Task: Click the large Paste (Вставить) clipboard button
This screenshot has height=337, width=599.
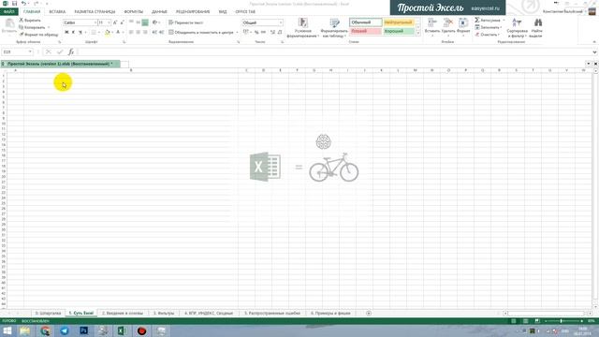Action: pos(9,27)
